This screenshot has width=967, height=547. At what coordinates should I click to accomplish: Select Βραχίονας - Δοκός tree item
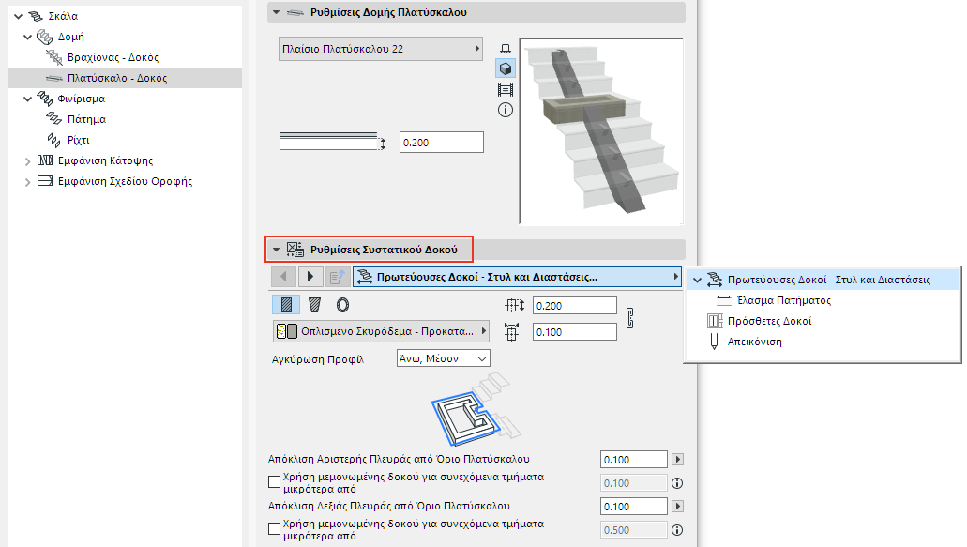[113, 57]
